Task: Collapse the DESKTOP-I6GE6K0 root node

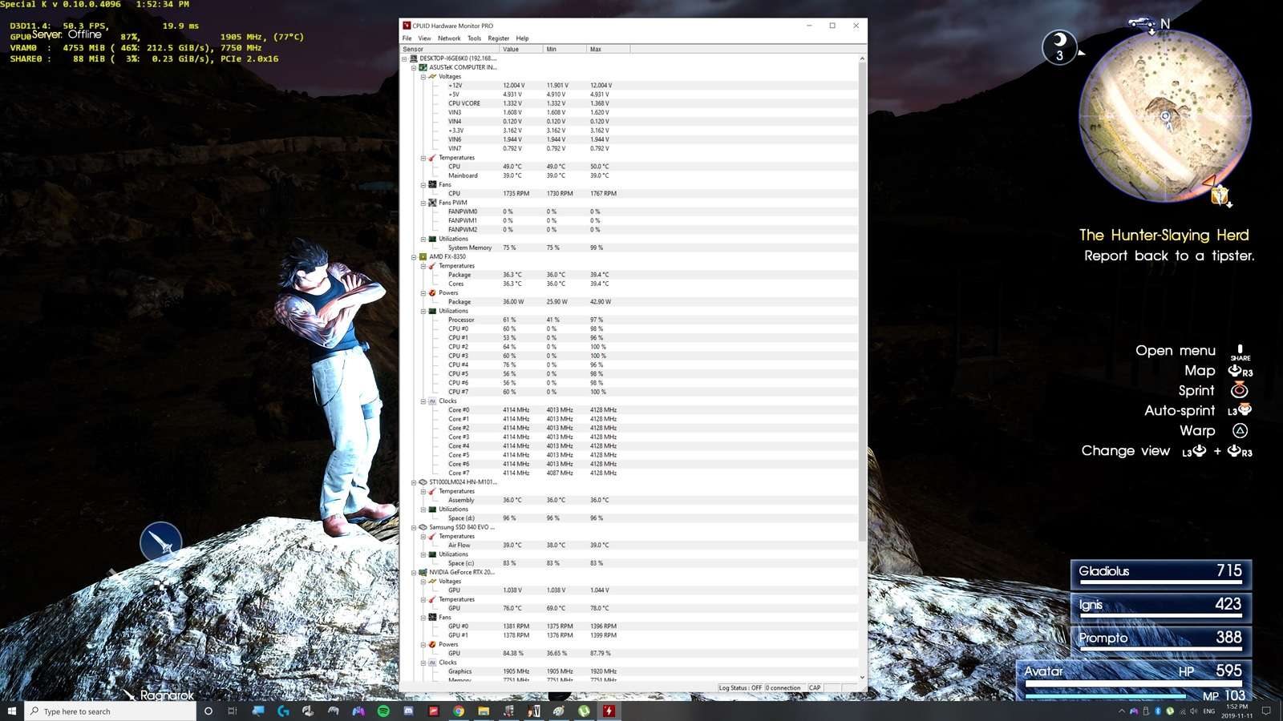Action: (405, 58)
